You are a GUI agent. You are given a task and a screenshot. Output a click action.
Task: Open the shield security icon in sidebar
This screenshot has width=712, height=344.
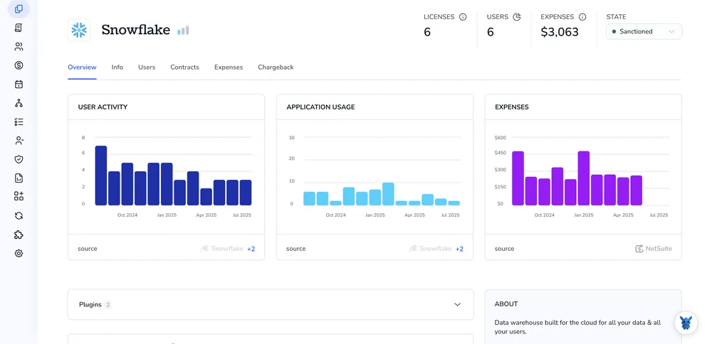point(19,159)
